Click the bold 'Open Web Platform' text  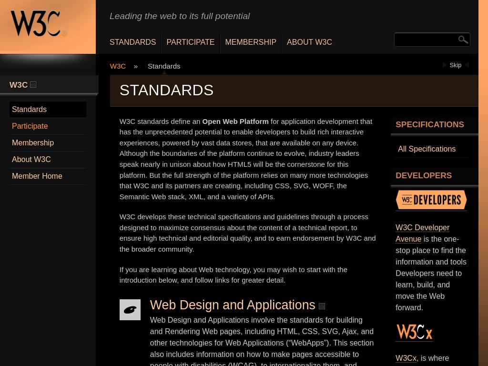tap(235, 122)
